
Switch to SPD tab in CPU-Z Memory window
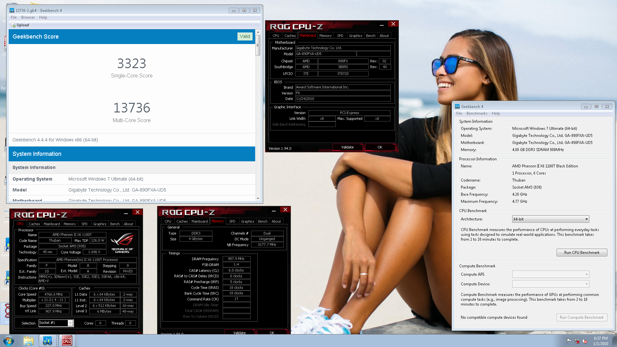pos(232,221)
